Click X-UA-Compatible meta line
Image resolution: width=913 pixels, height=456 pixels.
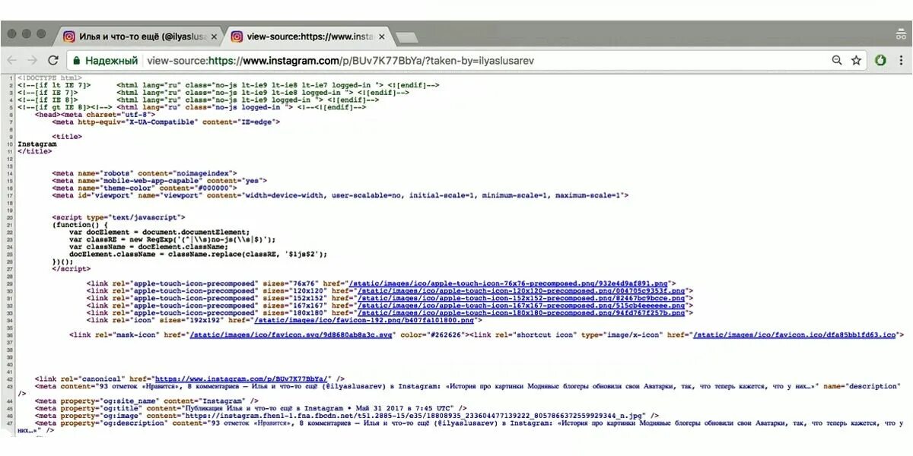tap(167, 122)
